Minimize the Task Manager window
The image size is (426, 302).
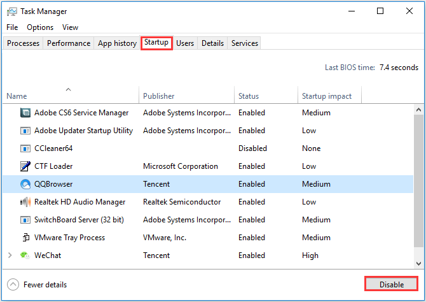click(352, 11)
